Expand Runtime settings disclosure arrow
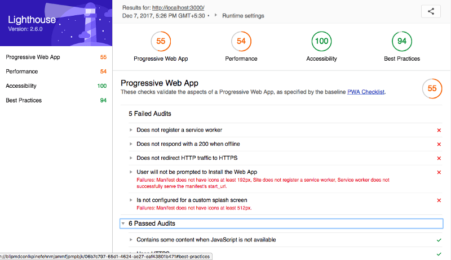The height and width of the screenshot is (260, 451). click(x=216, y=15)
